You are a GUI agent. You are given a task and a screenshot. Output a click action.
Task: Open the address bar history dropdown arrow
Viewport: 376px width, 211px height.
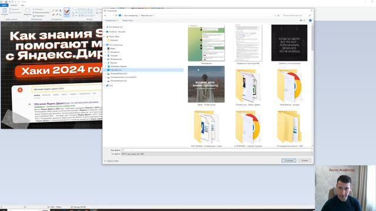pos(276,15)
